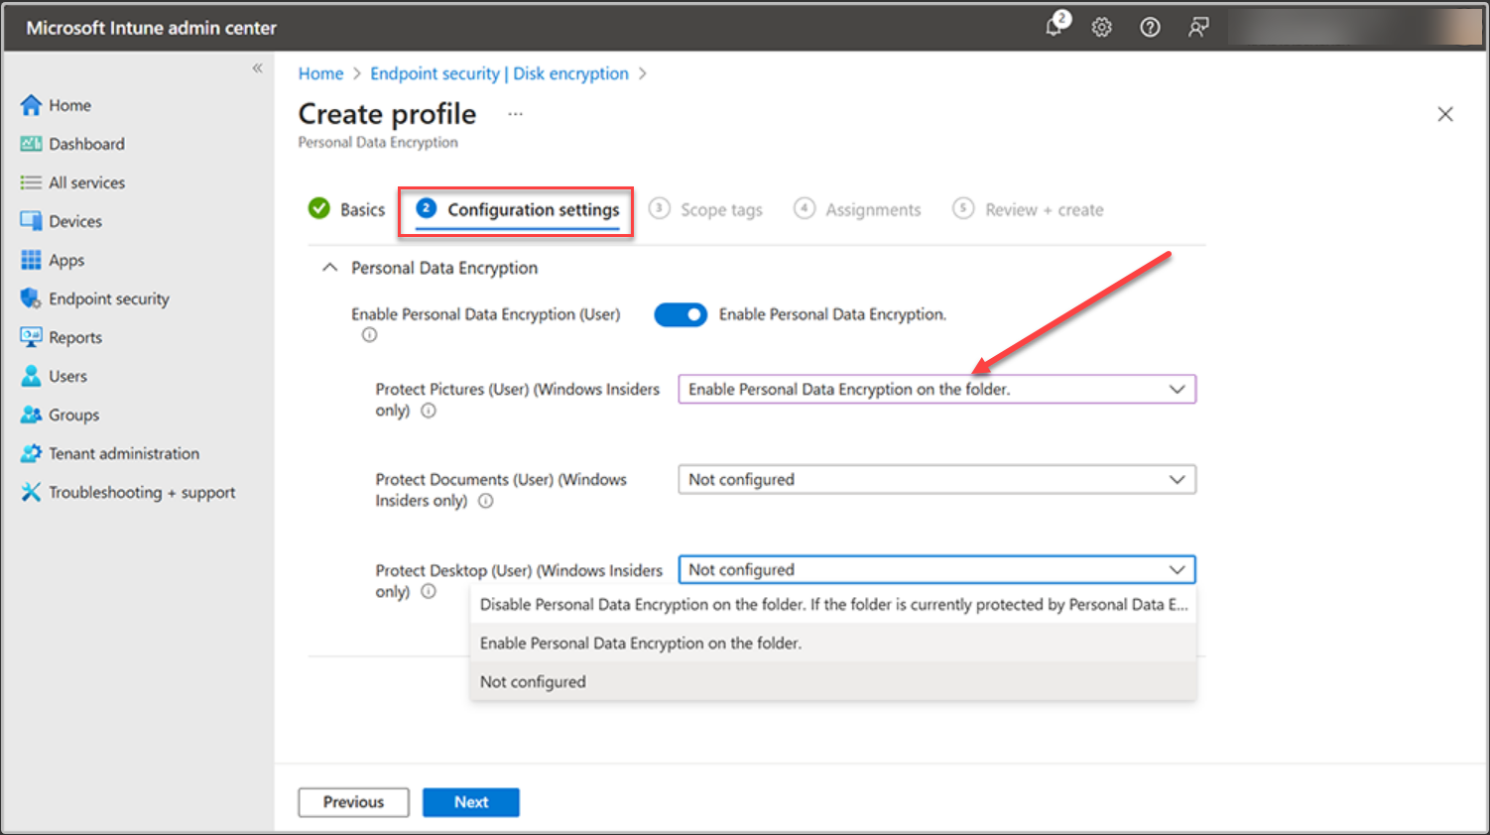This screenshot has width=1490, height=835.
Task: Click the Users icon in sidebar
Action: [31, 376]
